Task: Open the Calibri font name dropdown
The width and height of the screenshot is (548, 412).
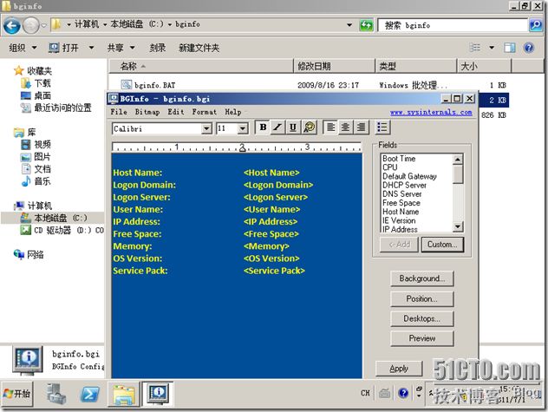Action: coord(206,129)
